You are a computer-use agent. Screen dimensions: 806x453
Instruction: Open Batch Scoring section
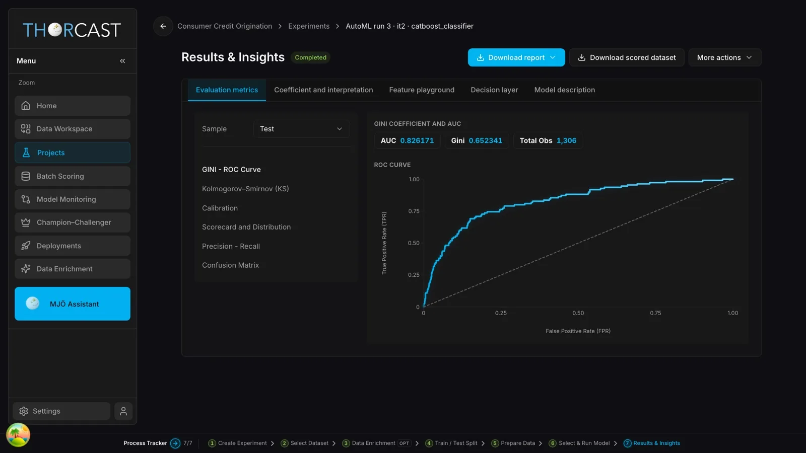(x=73, y=176)
